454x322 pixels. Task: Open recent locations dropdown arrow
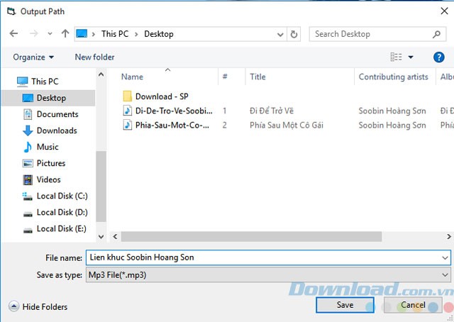coord(50,34)
